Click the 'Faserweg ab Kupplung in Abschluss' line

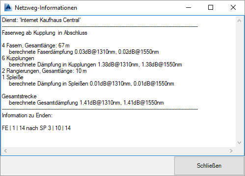click(45, 33)
